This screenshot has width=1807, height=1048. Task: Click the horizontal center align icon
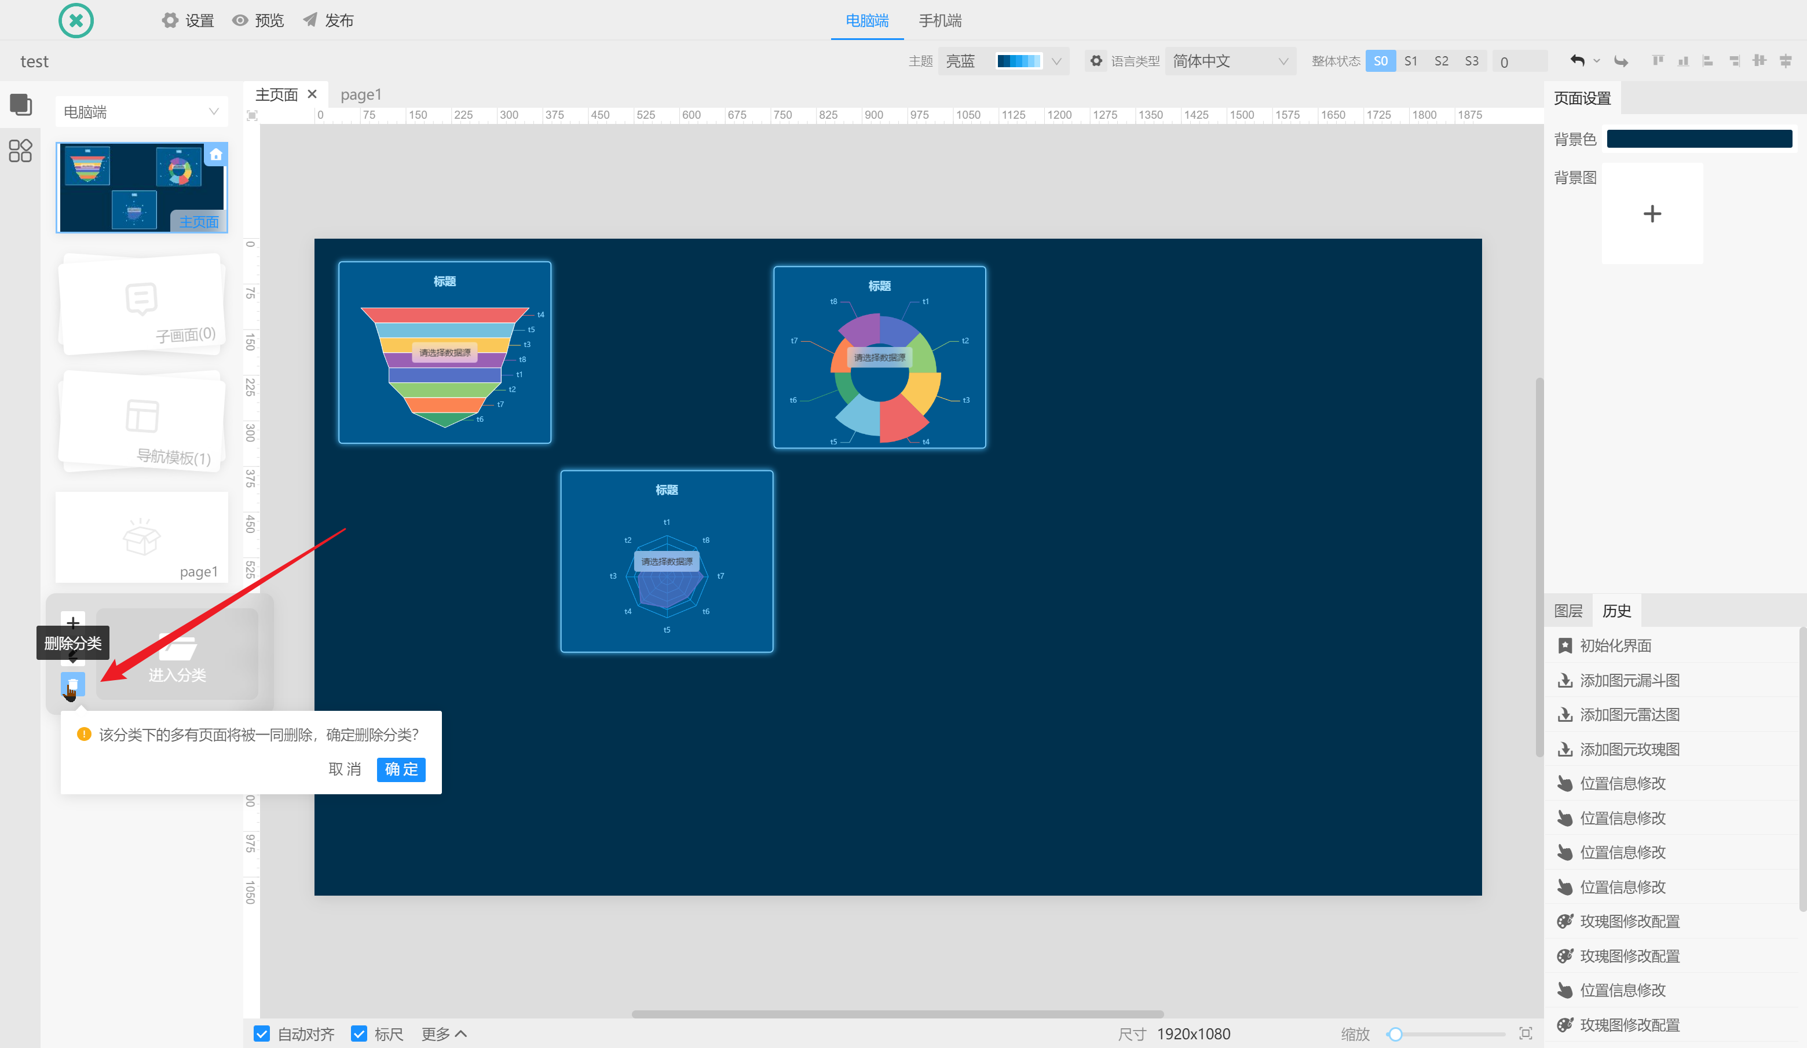1786,61
